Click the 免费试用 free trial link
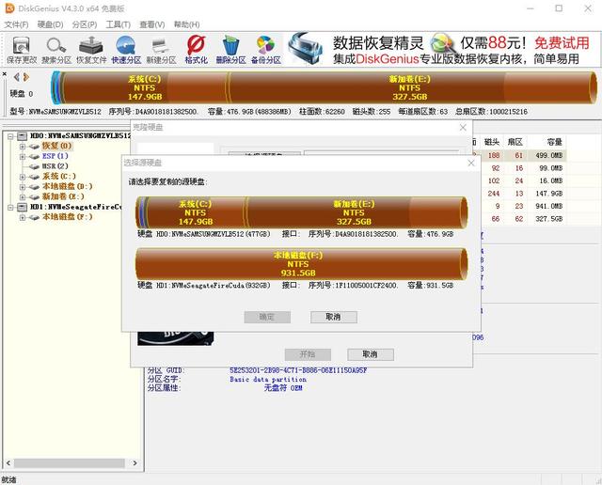The height and width of the screenshot is (485, 602). [562, 42]
